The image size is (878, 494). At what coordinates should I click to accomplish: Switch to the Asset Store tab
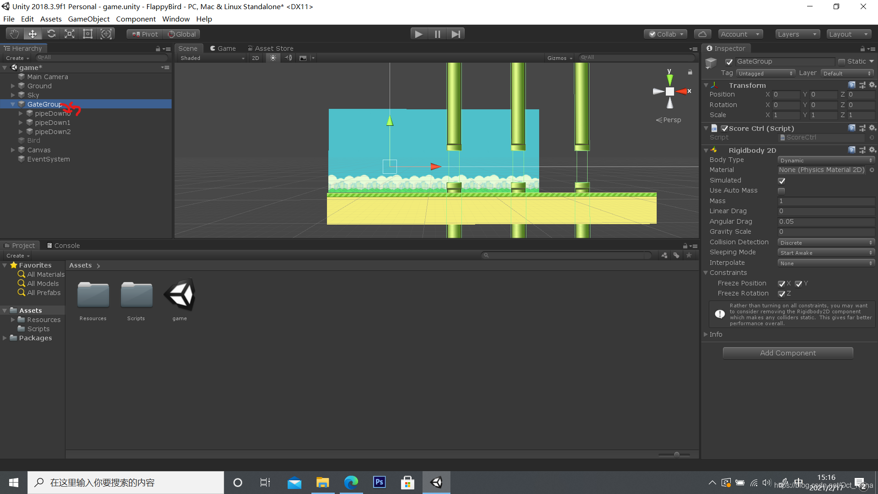[271, 48]
